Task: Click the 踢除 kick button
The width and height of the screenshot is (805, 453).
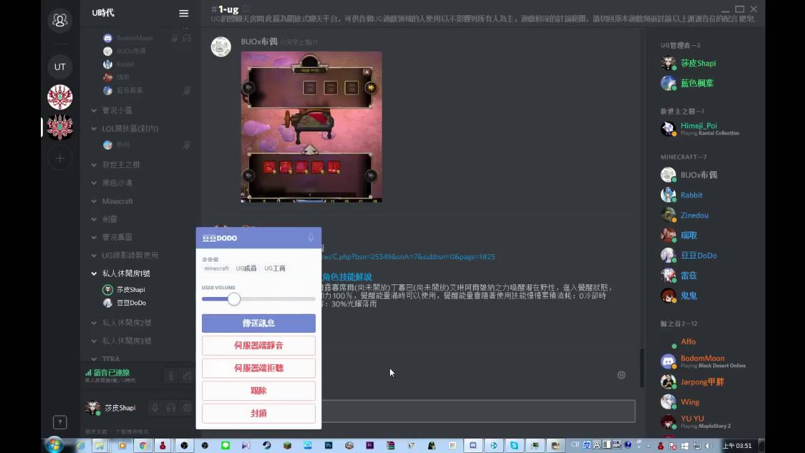Action: click(x=258, y=391)
